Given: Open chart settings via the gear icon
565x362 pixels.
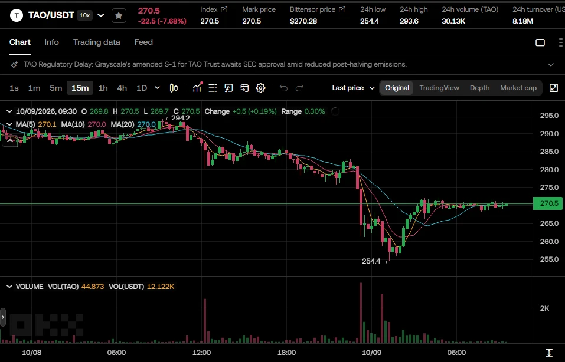Looking at the screenshot, I should point(260,88).
